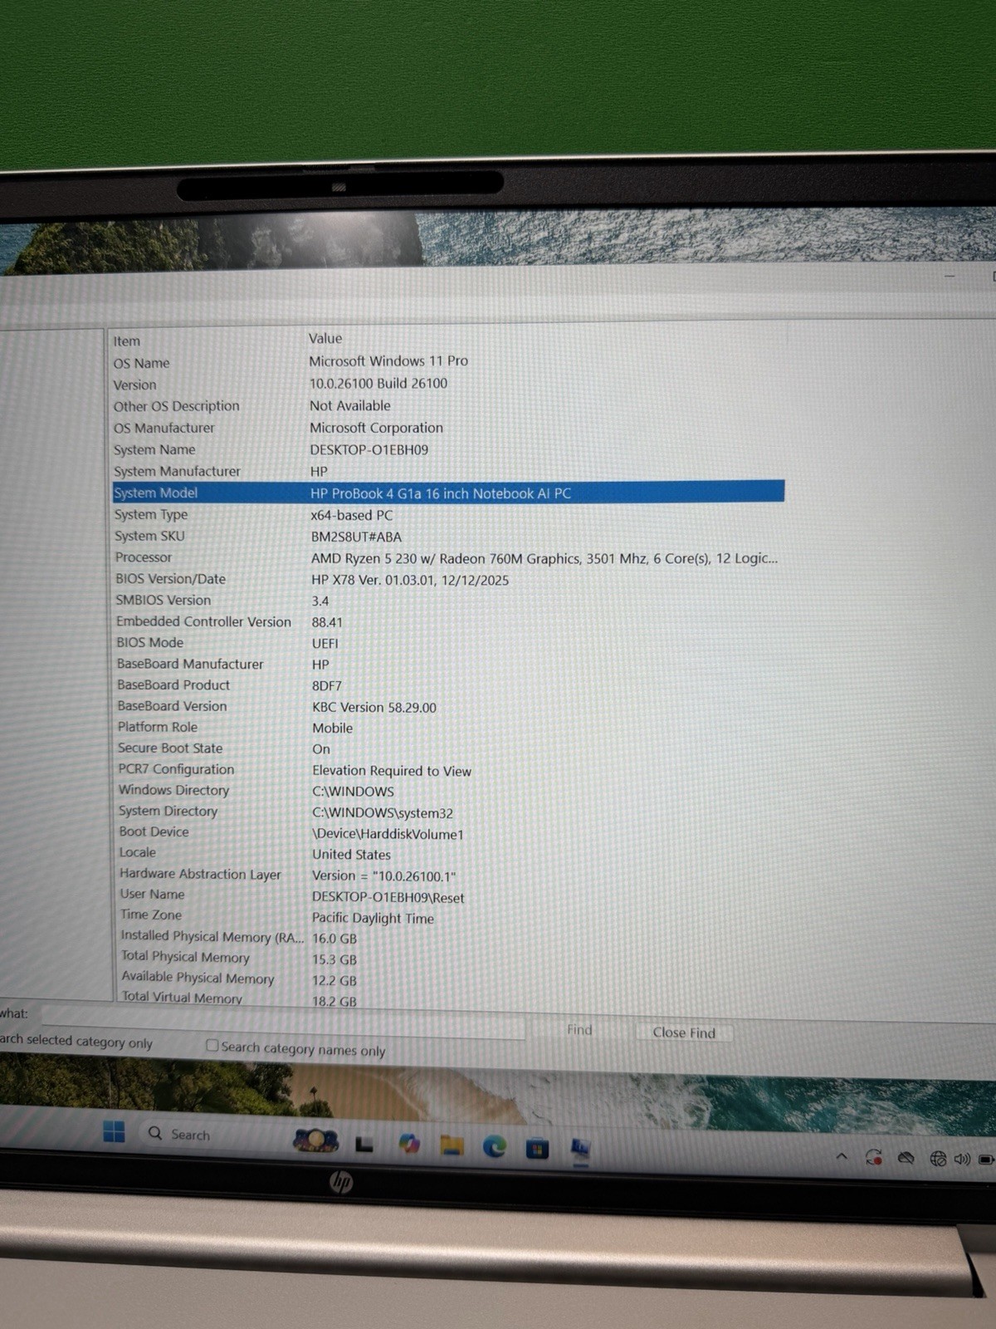The width and height of the screenshot is (996, 1329).
Task: Select the OS Name row
Action: [448, 362]
